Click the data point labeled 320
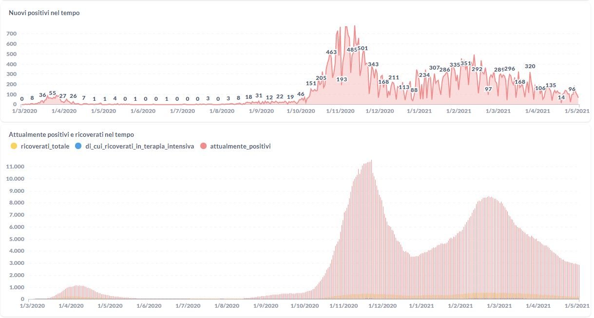Screen dimensions: 594x318 [x=530, y=66]
